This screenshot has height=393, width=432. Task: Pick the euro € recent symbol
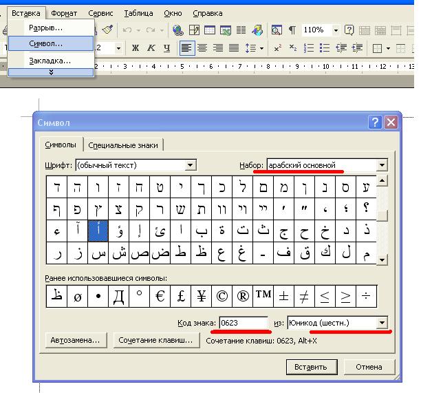coord(160,296)
